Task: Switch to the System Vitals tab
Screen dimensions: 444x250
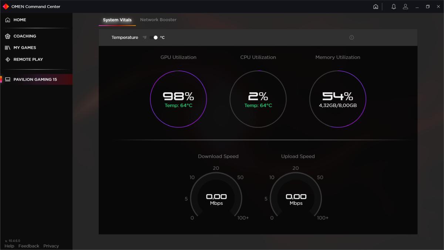Action: tap(117, 20)
